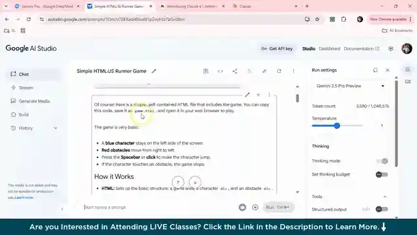Expand the History section chevron
Image resolution: width=417 pixels, height=235 pixels.
[x=55, y=128]
